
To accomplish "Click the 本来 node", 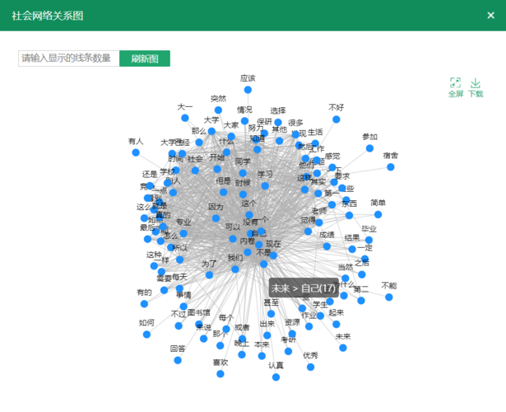I will [x=262, y=356].
